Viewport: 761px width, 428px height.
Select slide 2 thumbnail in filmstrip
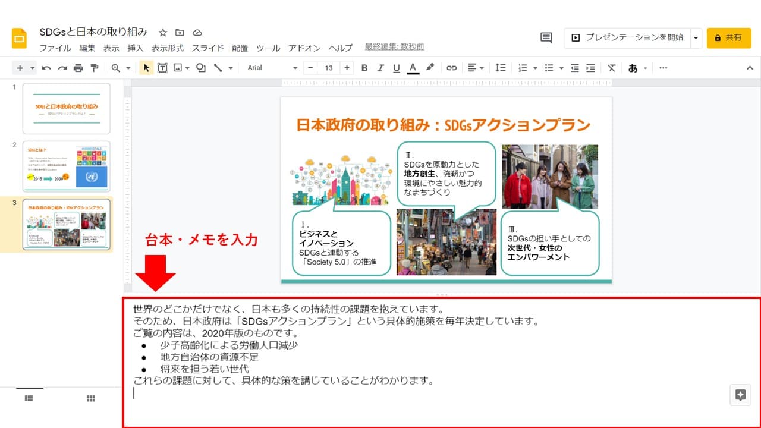tap(67, 166)
